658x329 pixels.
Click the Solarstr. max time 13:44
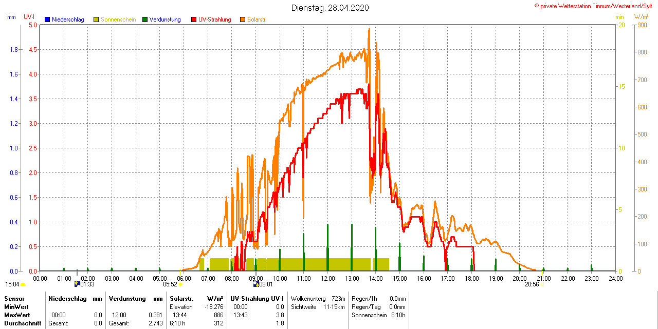(179, 315)
